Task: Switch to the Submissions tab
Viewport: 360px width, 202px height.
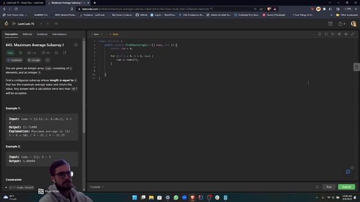Action: [x=59, y=34]
